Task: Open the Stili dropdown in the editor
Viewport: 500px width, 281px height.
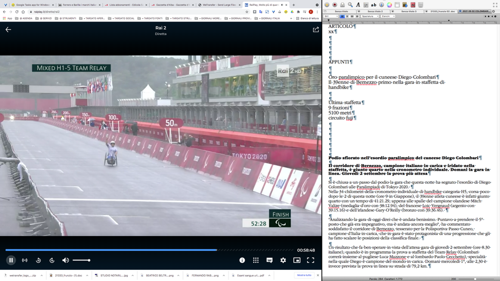Action: coord(332,16)
